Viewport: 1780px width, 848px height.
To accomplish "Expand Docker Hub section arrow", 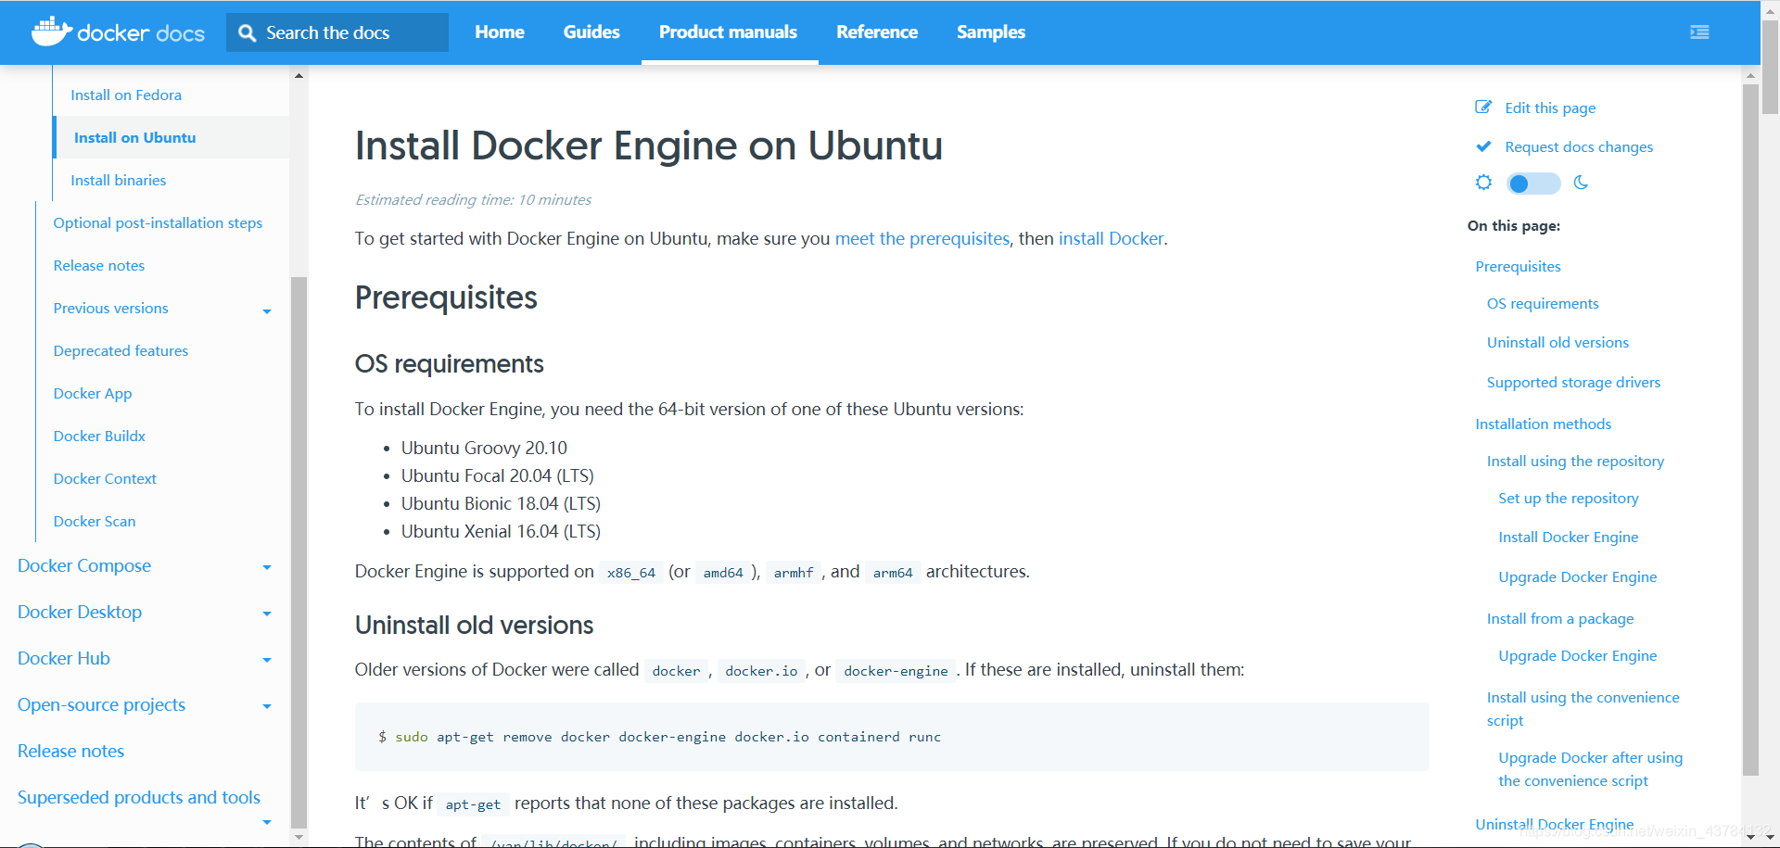I will point(267,660).
